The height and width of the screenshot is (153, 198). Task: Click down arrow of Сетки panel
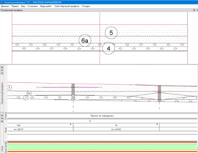[x=2, y=122]
